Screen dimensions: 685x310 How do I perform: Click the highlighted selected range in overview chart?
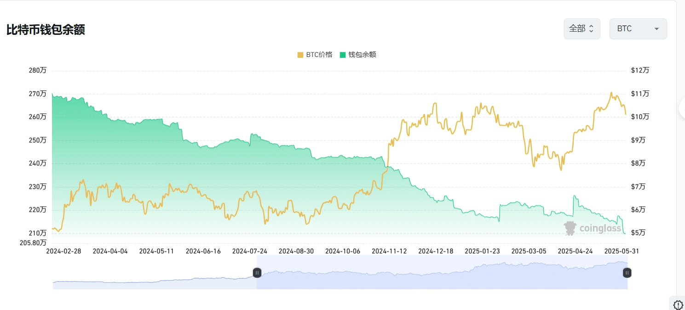pyautogui.click(x=442, y=272)
